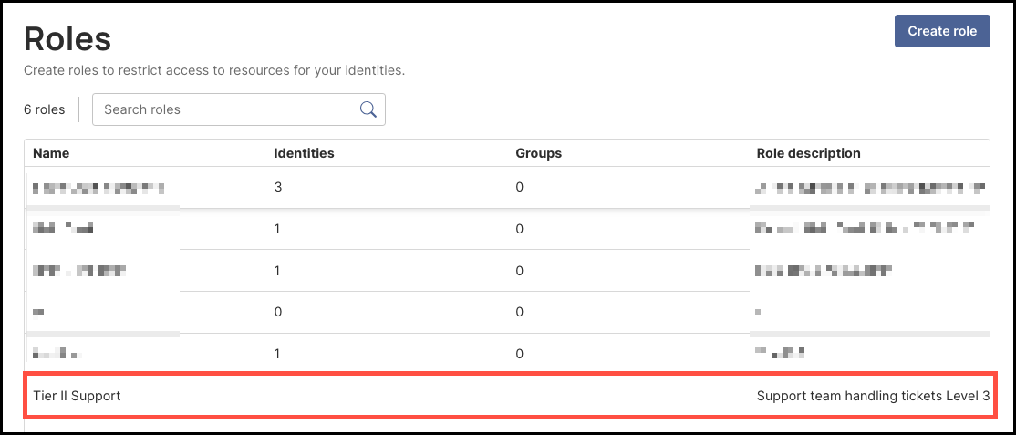The width and height of the screenshot is (1016, 435).
Task: Select the identities count showing 3
Action: pyautogui.click(x=278, y=187)
